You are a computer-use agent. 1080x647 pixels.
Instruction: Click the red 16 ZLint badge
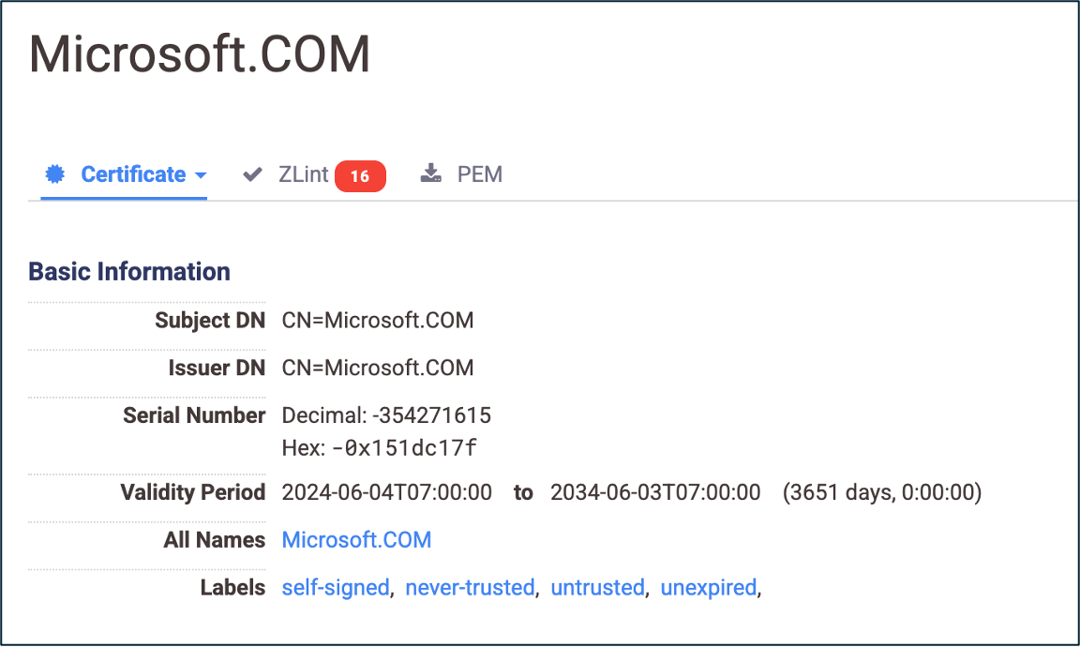[x=360, y=175]
